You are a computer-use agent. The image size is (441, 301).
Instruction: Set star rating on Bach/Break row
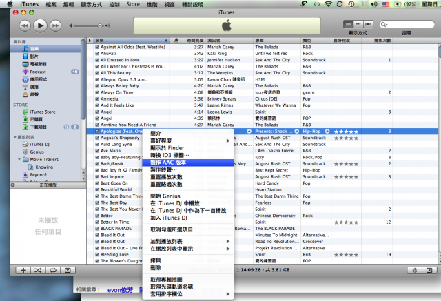(346, 164)
